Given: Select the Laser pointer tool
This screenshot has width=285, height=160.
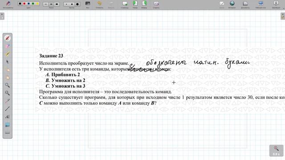Looking at the screenshot, I should (x=8, y=101).
